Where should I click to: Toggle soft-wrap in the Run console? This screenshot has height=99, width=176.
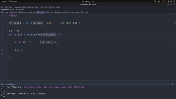tap(4, 92)
